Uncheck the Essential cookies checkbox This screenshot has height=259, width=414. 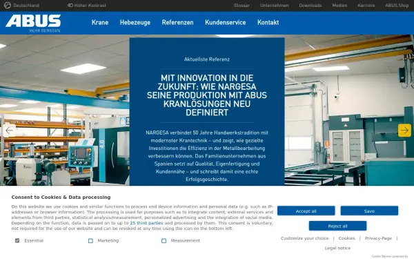17,240
